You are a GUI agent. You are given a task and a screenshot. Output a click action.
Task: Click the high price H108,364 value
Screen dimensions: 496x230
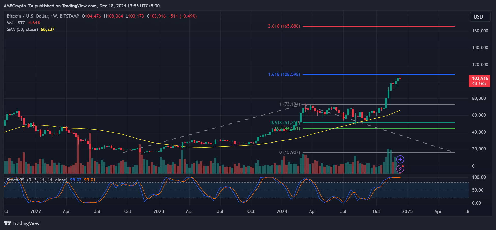[113, 16]
